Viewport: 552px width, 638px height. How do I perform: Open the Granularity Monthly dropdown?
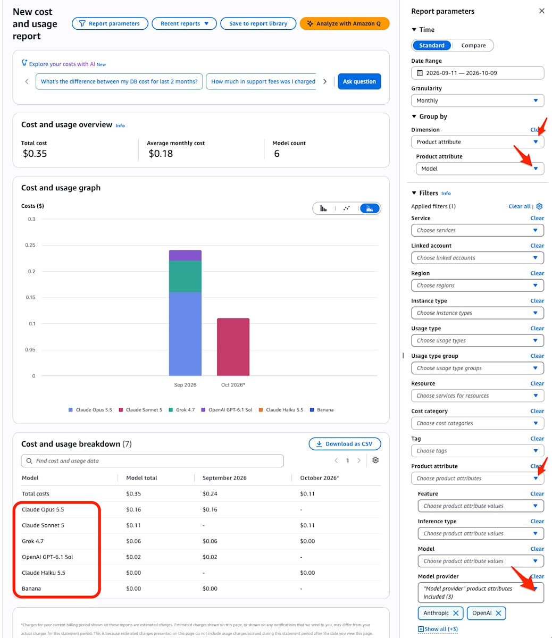(x=478, y=100)
